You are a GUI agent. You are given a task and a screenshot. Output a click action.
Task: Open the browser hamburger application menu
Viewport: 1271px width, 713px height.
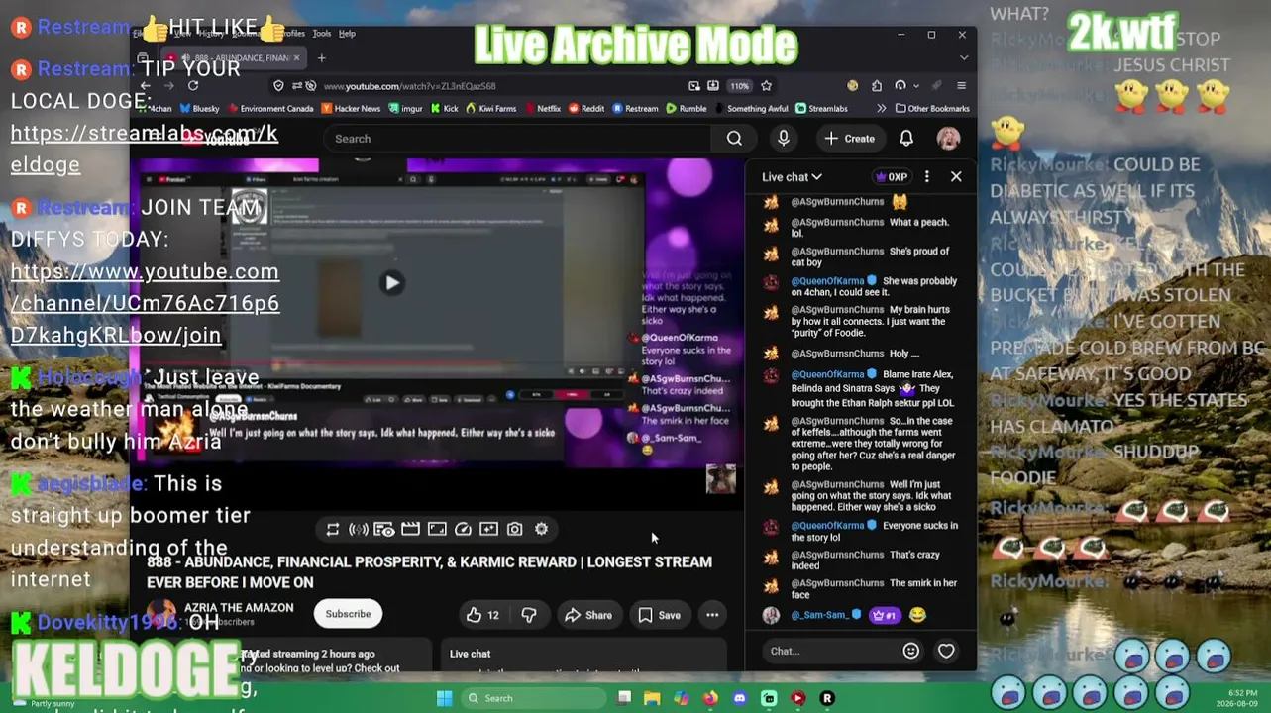(961, 86)
